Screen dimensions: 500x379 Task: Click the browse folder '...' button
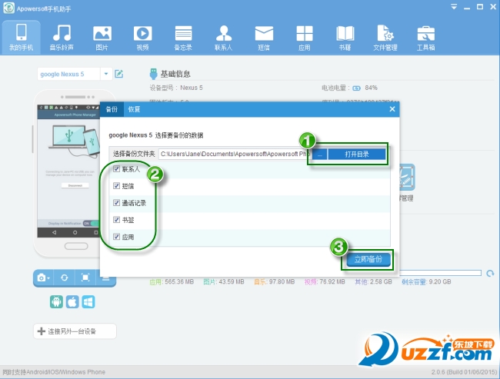tap(319, 155)
